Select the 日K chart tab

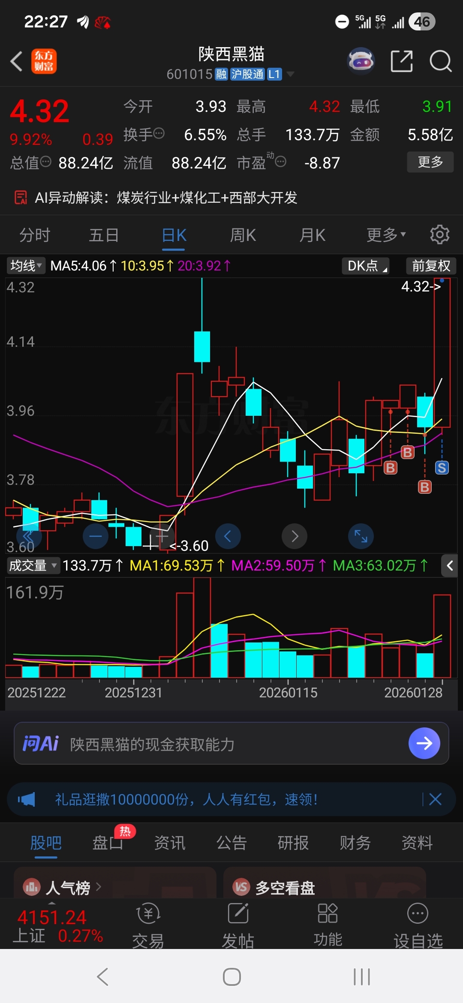174,235
